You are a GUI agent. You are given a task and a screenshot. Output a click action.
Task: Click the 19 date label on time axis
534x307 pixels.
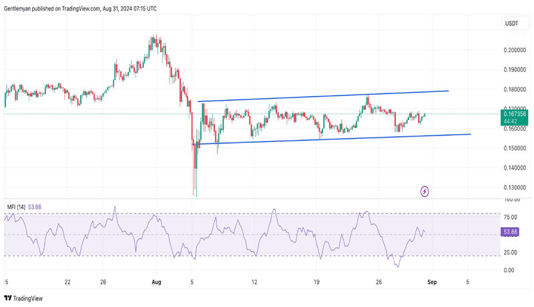(316, 282)
